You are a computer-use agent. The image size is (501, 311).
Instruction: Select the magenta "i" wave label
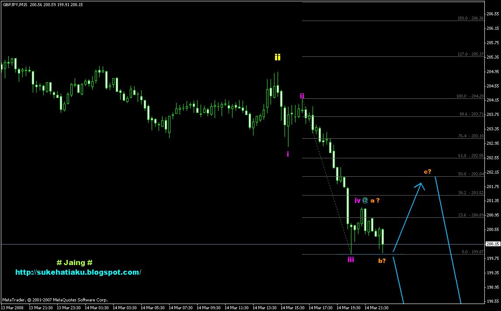click(288, 154)
